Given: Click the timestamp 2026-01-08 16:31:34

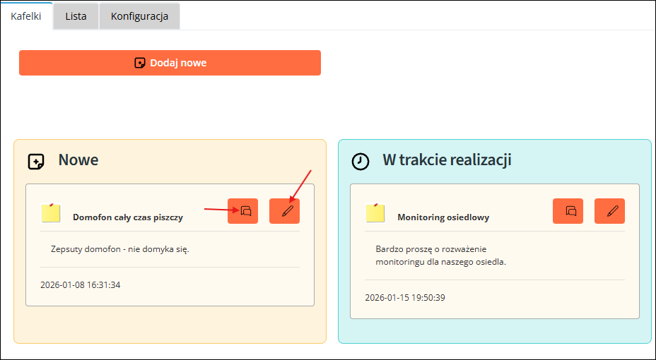Looking at the screenshot, I should [80, 284].
